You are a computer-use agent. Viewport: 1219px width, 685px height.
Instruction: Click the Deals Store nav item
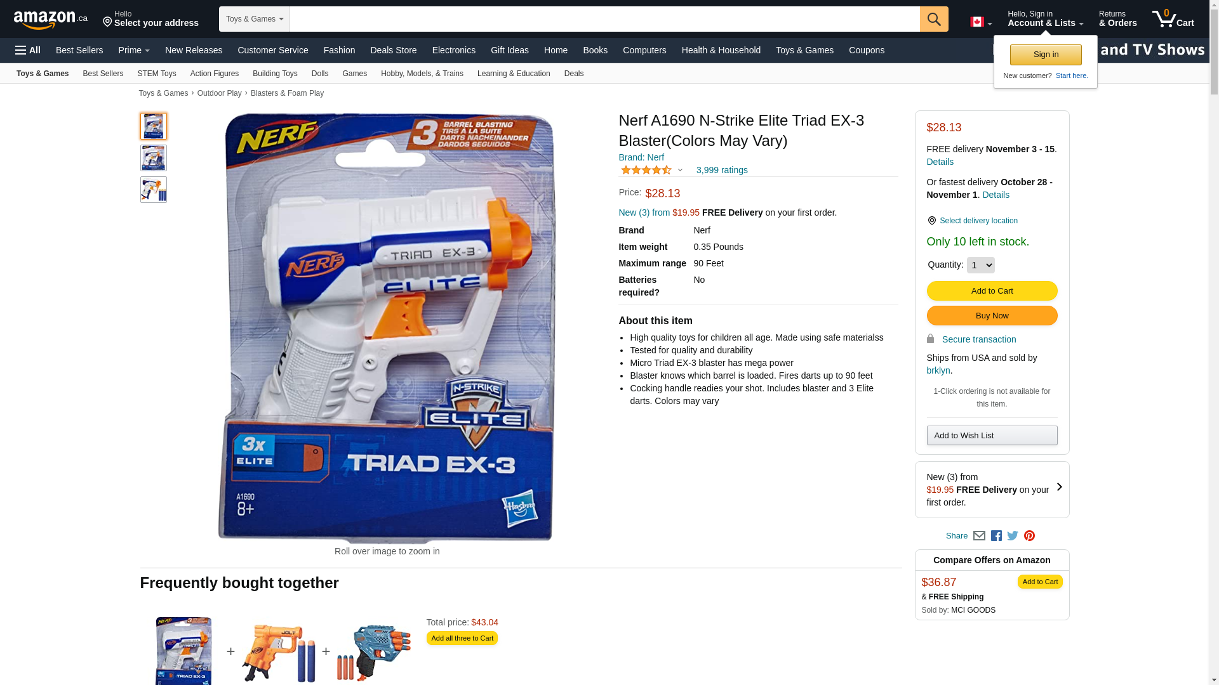pos(393,50)
